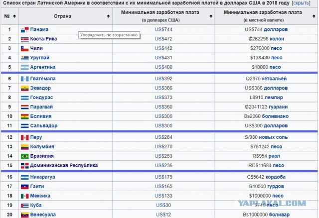The height and width of the screenshot is (218, 319).
Task: Click the Argentina flag icon
Action: point(24,67)
